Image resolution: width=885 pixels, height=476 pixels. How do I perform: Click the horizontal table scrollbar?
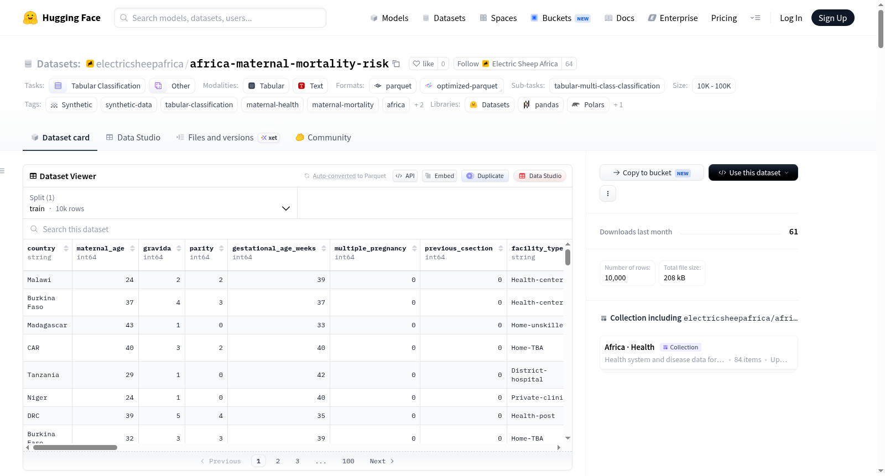tap(75, 448)
